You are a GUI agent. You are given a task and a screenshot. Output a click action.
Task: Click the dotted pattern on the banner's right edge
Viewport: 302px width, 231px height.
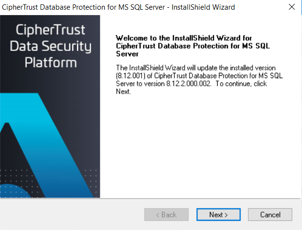click(x=91, y=181)
